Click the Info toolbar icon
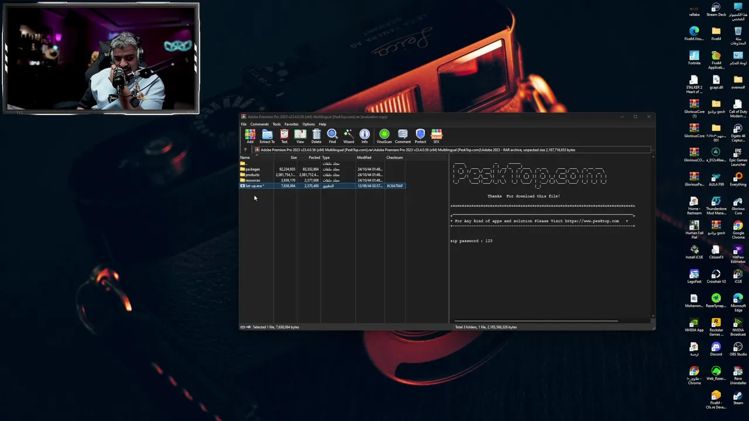 pos(365,136)
